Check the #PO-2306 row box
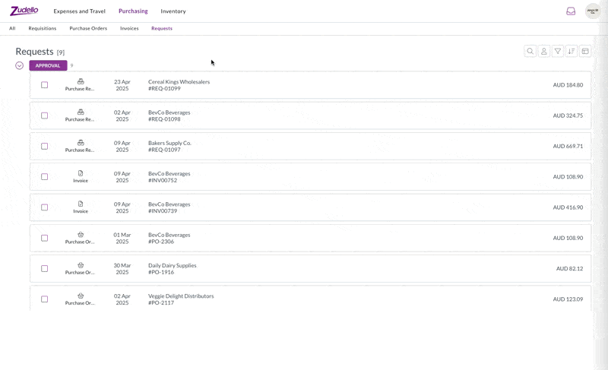The width and height of the screenshot is (608, 370). (x=45, y=238)
